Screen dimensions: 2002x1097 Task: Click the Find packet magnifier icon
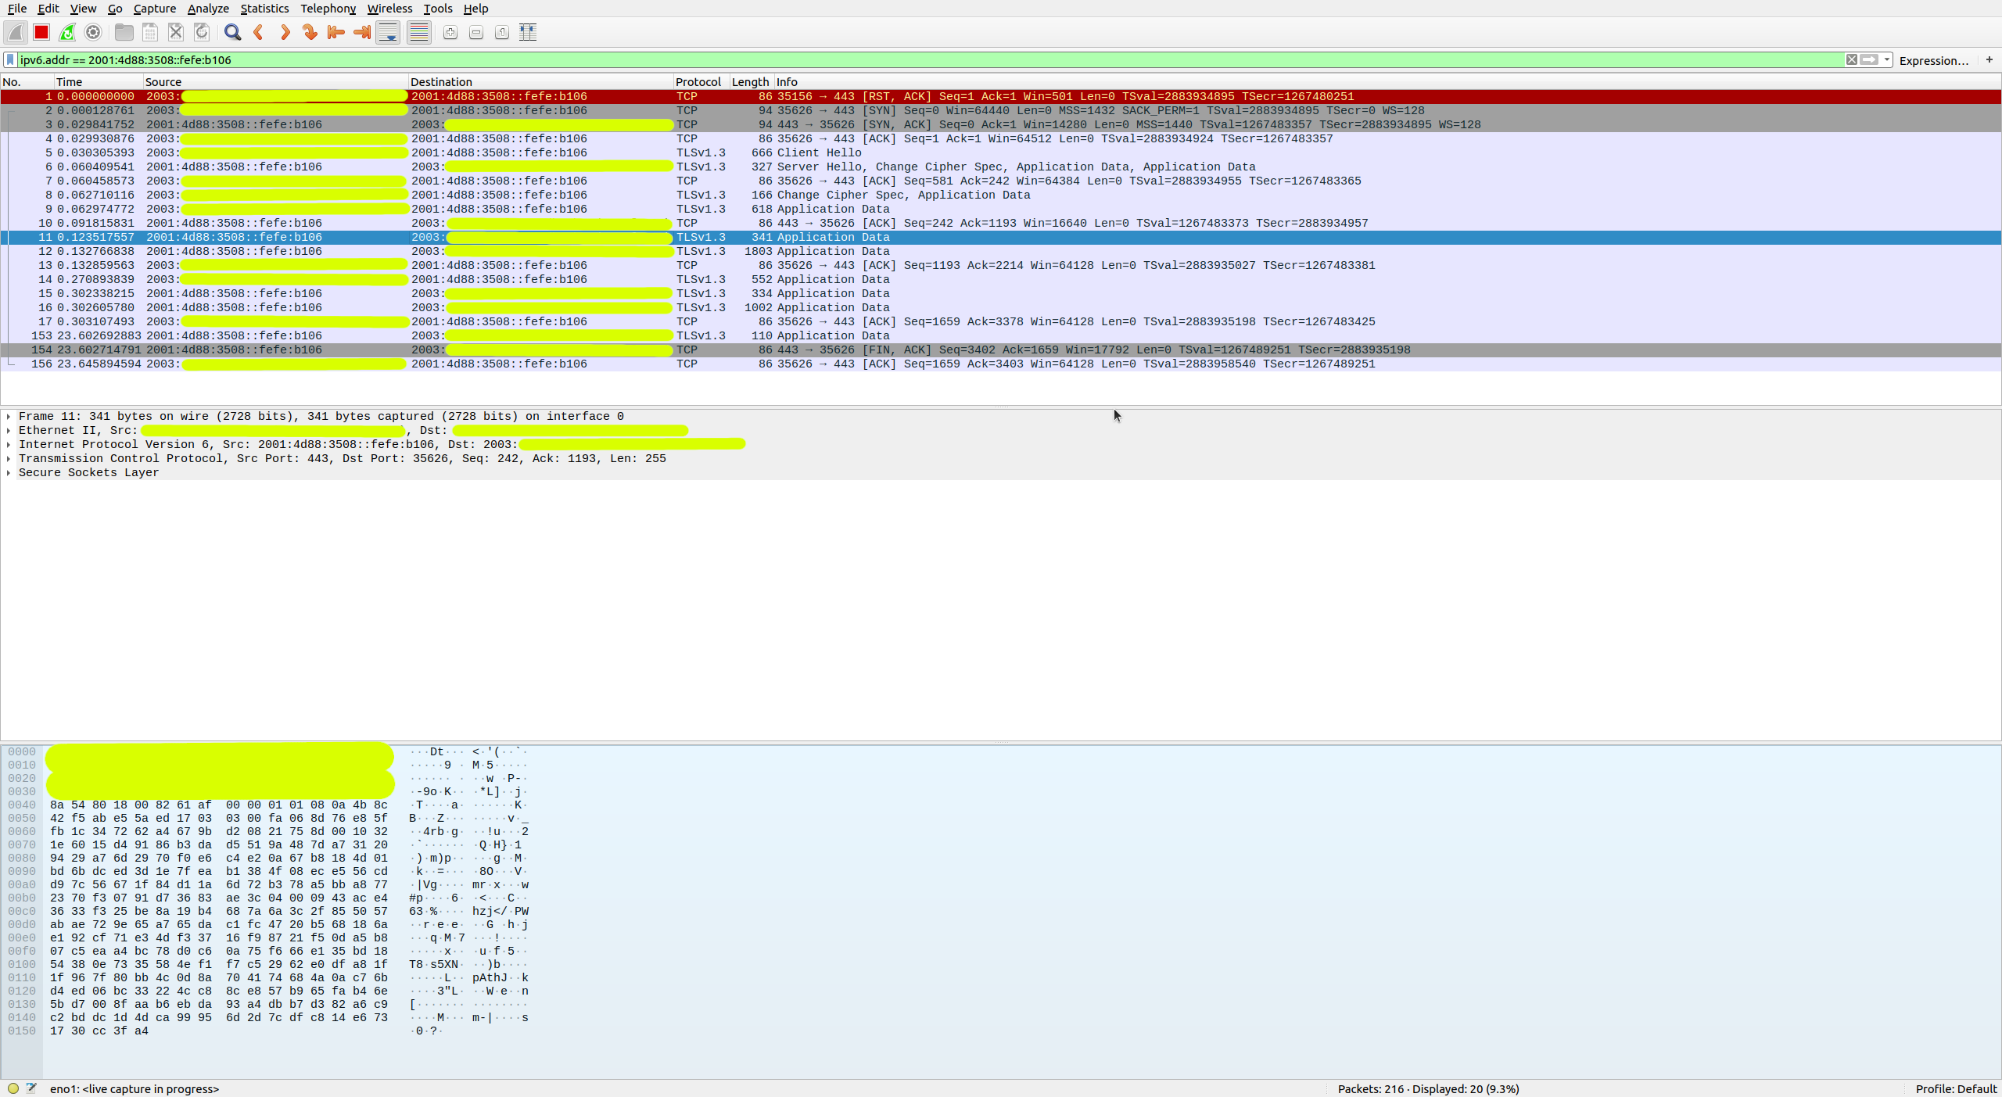coord(232,32)
